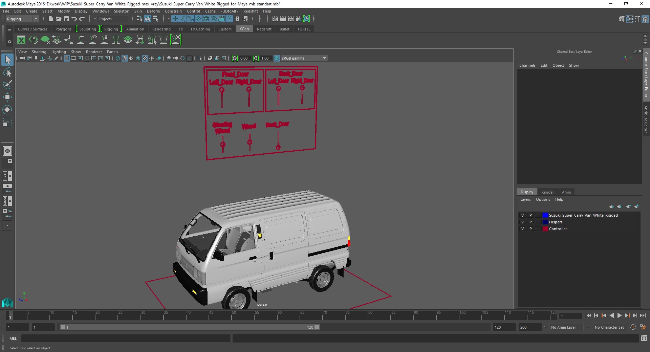The height and width of the screenshot is (352, 650).
Task: Open the Deform menu
Action: [x=153, y=11]
